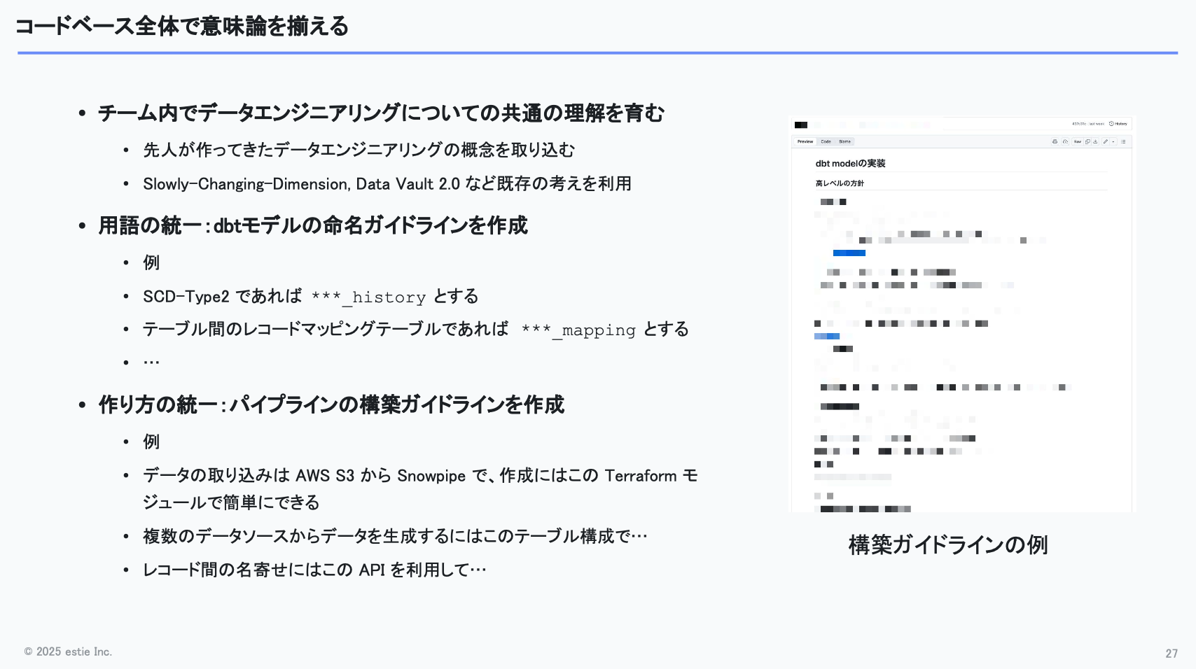Click the '構築ガイドラインの例' caption
This screenshot has width=1196, height=669.
[948, 544]
